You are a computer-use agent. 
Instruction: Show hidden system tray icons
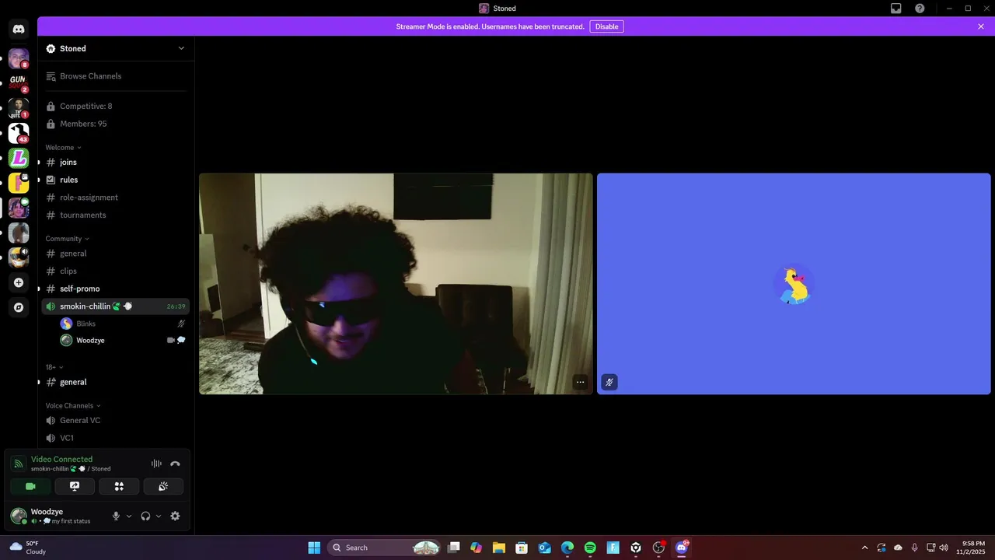point(864,548)
